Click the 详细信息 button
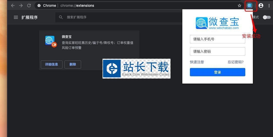Image resolution: width=273 pixels, height=137 pixels. (52, 64)
